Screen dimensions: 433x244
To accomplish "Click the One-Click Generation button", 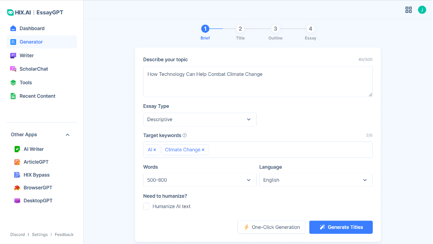I will pos(271,227).
